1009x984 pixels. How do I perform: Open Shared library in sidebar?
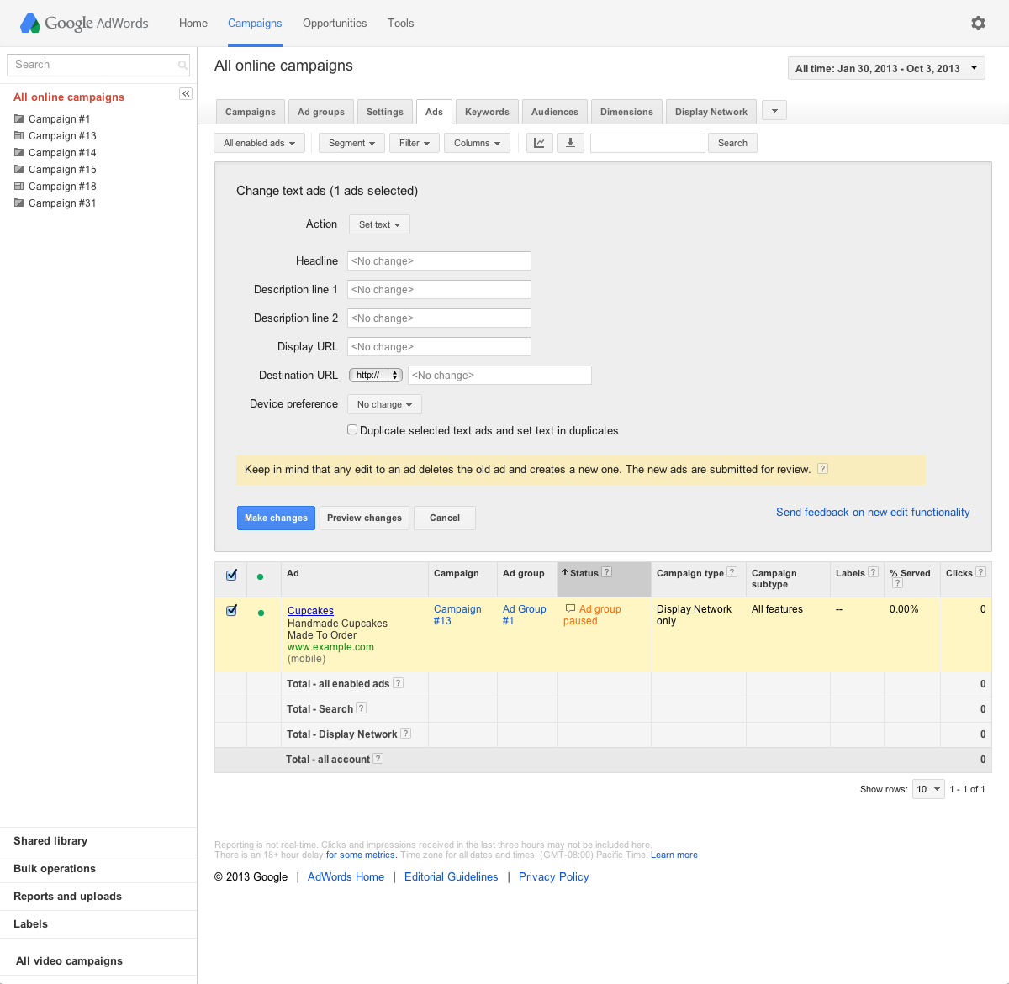[50, 840]
